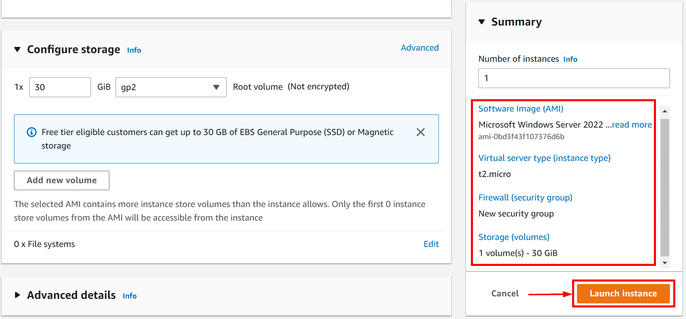Open Advanced storage configuration link
Screen dimensions: 686x319
pos(419,48)
